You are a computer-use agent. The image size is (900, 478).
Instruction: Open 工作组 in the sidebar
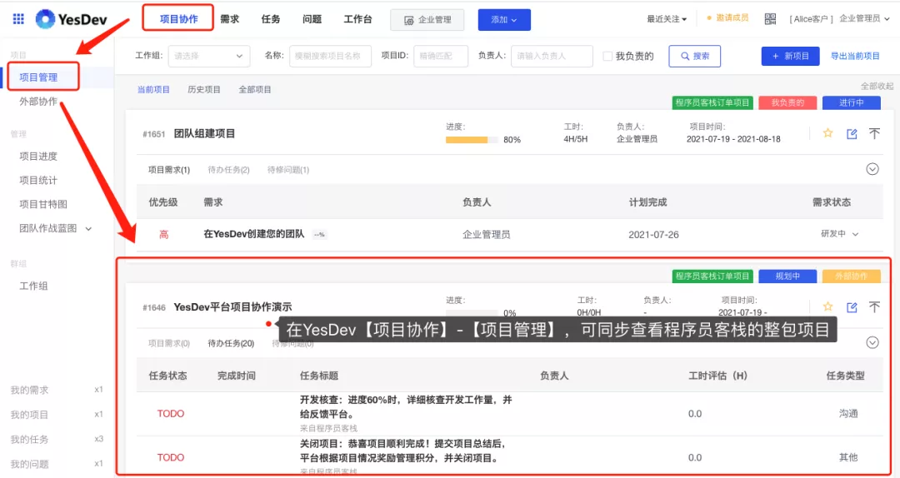[x=33, y=286]
